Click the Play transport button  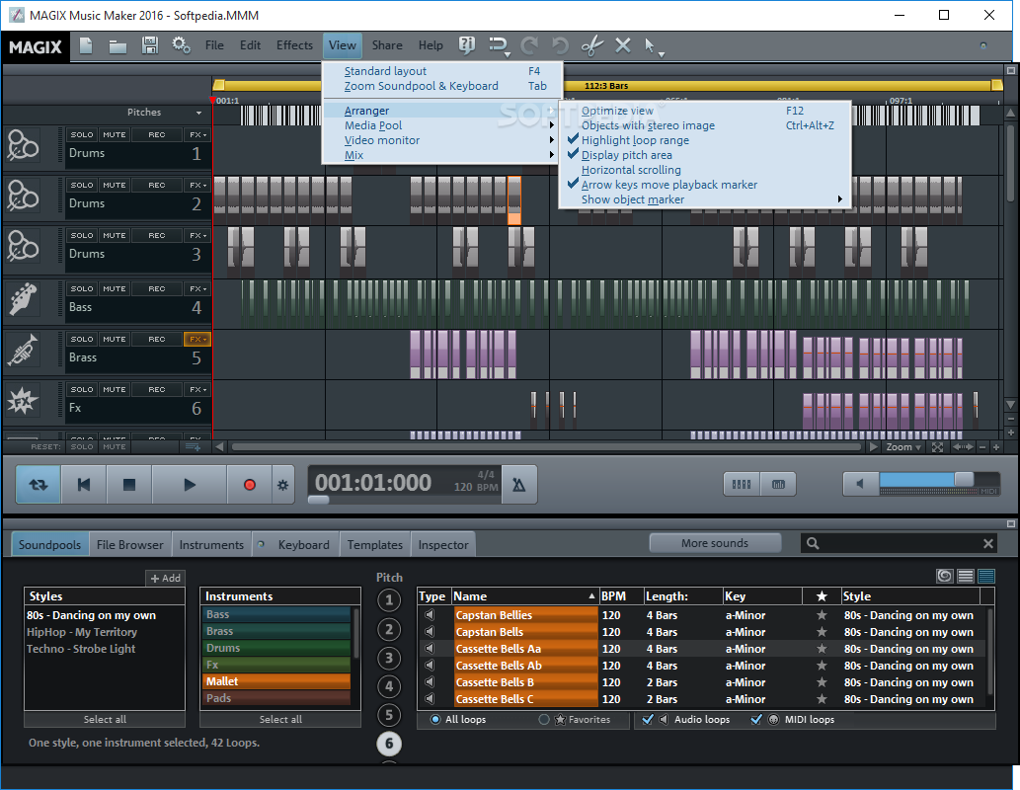[x=190, y=485]
